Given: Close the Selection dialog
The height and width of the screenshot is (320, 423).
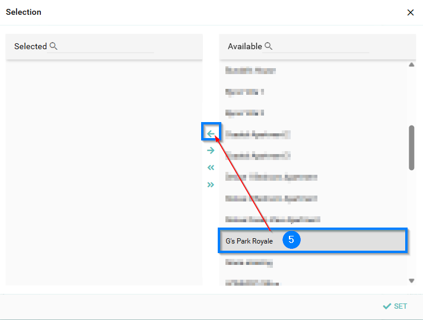Looking at the screenshot, I should coord(410,12).
